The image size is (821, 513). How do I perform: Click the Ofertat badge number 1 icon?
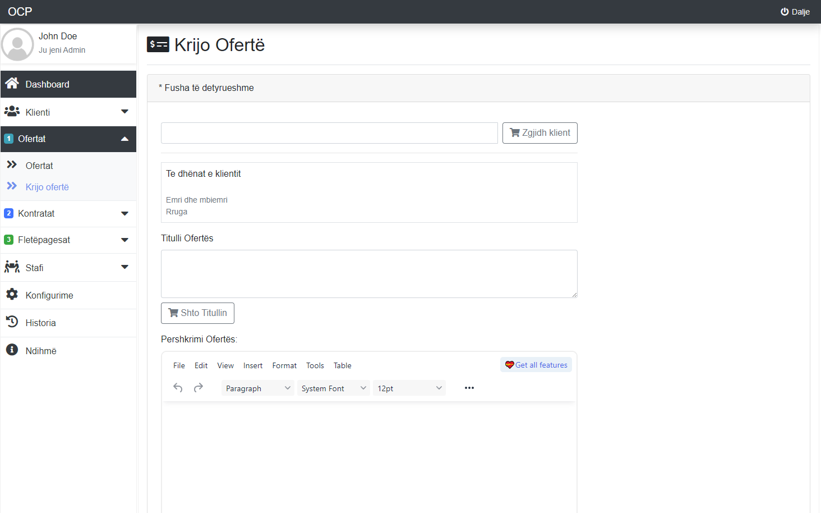pos(8,139)
